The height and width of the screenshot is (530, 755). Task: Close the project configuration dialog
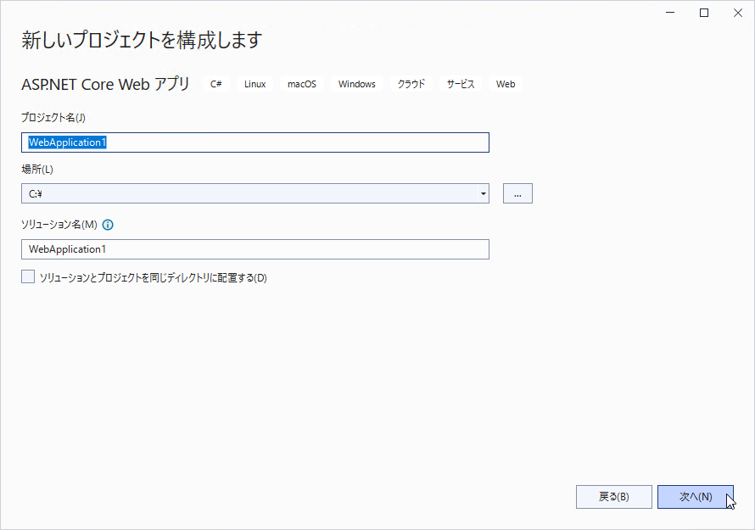738,13
